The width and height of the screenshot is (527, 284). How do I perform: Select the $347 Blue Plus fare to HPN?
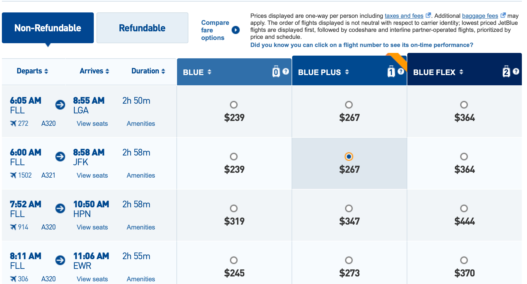(349, 208)
